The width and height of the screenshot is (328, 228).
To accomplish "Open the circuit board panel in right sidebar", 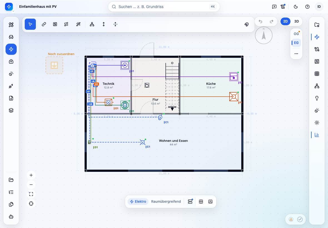I will [x=317, y=61].
